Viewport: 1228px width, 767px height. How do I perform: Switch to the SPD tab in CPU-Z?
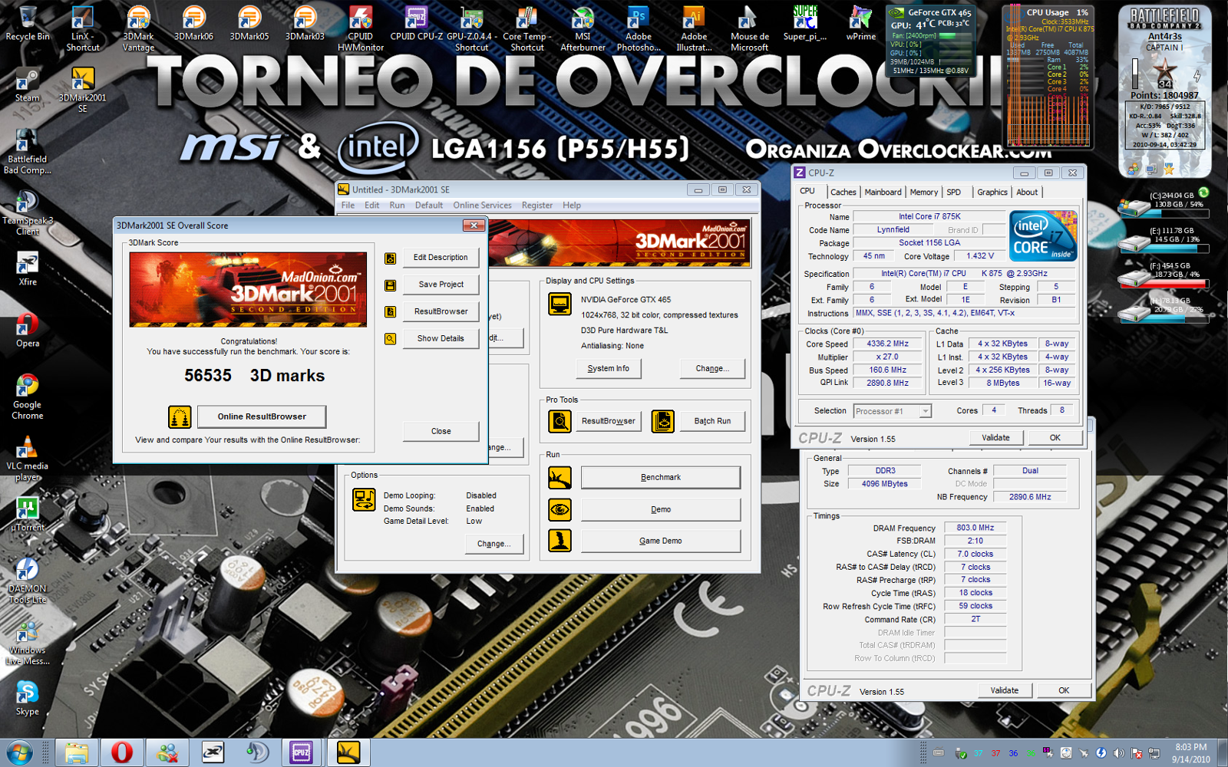coord(953,193)
